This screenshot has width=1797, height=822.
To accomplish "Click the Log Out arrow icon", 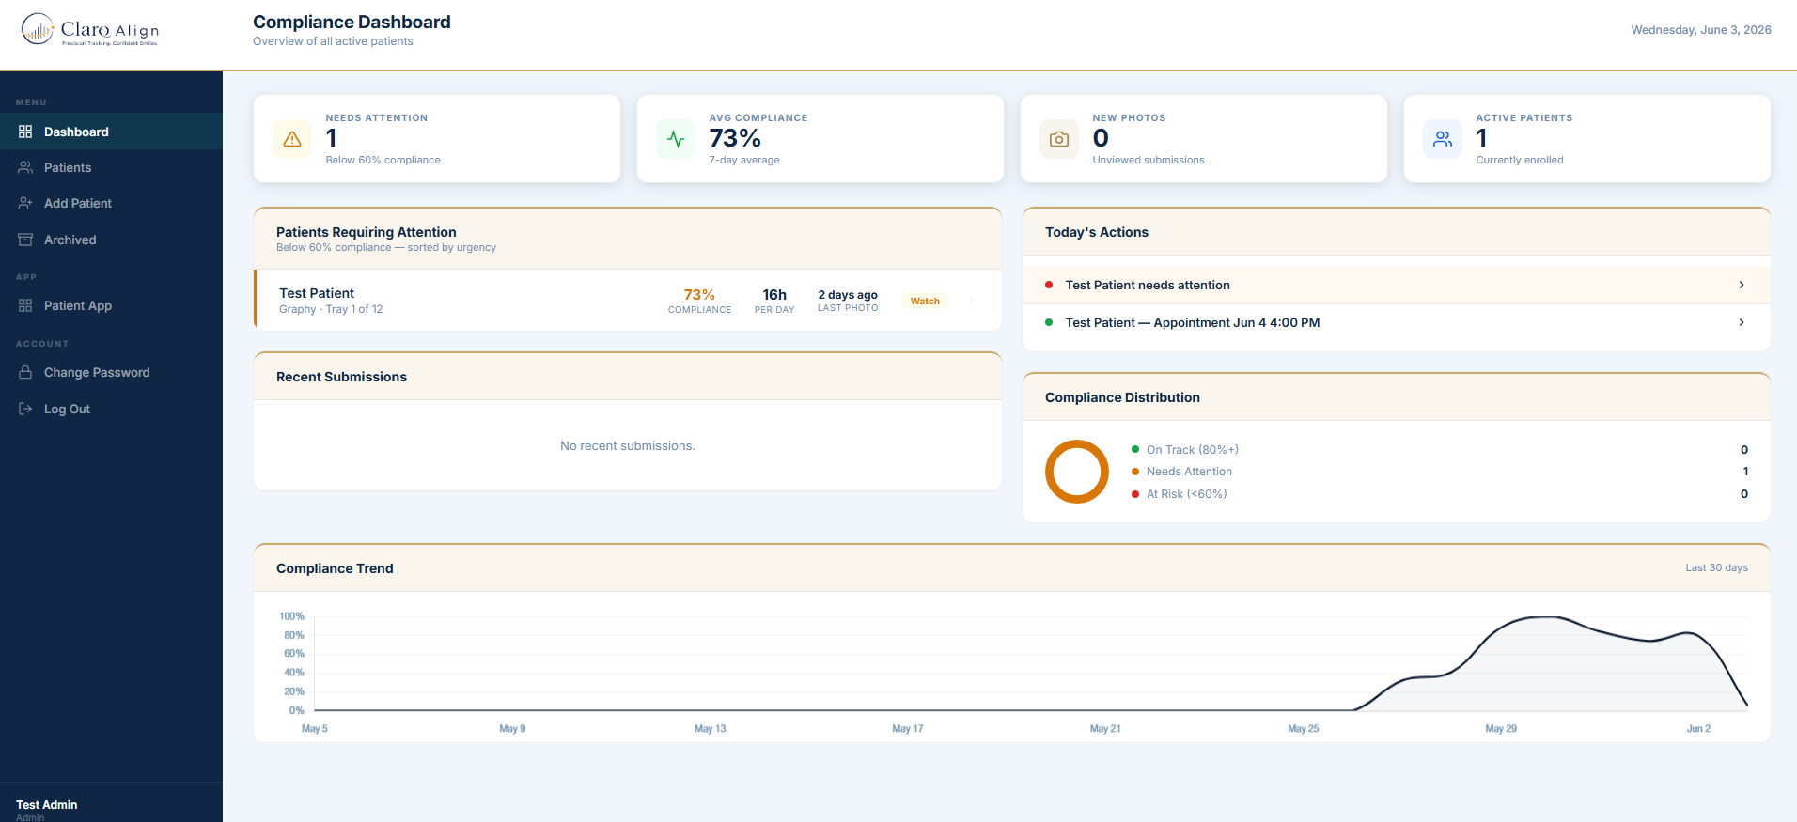I will (25, 409).
